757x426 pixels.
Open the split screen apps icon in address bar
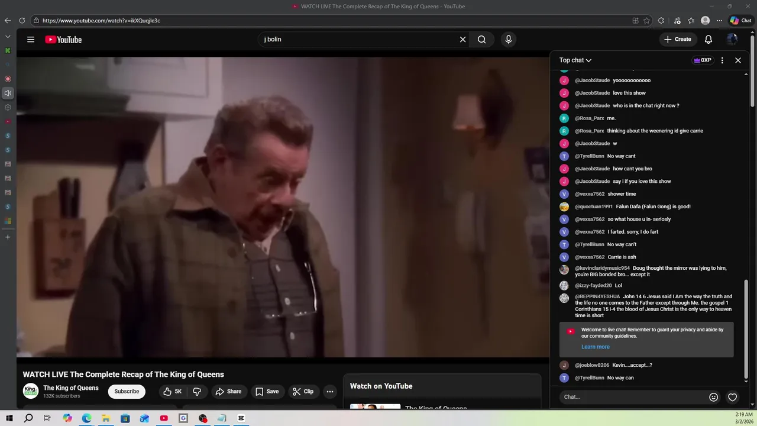coord(635,21)
